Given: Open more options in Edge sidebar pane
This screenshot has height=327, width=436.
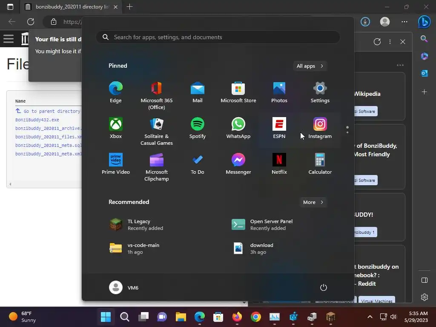Looking at the screenshot, I should tap(390, 42).
